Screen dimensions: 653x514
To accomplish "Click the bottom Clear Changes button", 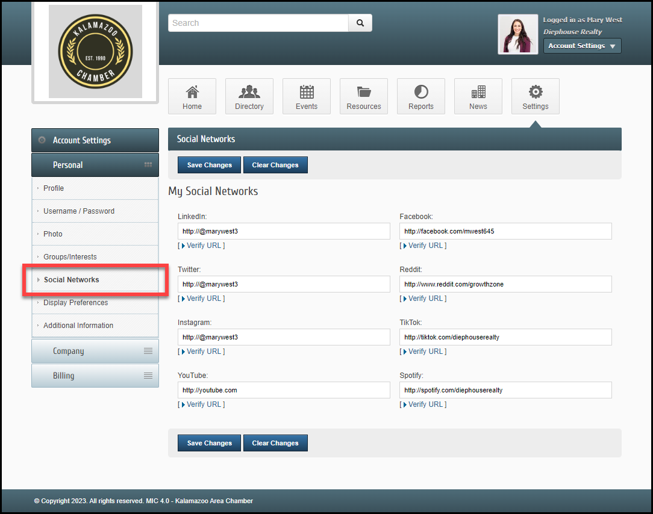I will (275, 443).
